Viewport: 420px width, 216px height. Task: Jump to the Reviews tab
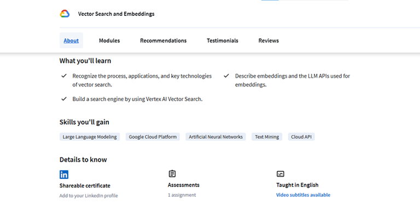269,40
